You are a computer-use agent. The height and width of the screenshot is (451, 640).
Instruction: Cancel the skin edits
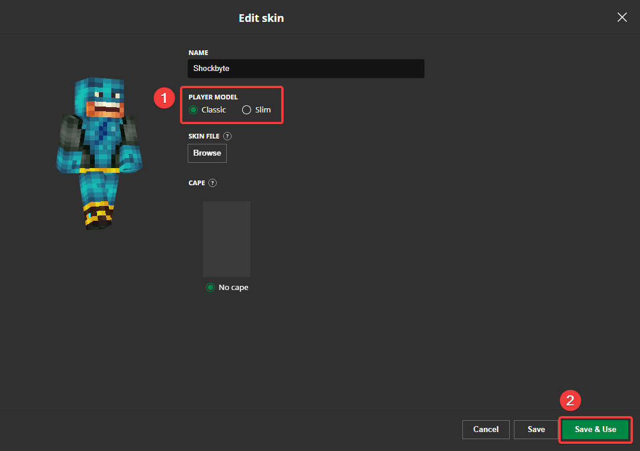point(485,429)
